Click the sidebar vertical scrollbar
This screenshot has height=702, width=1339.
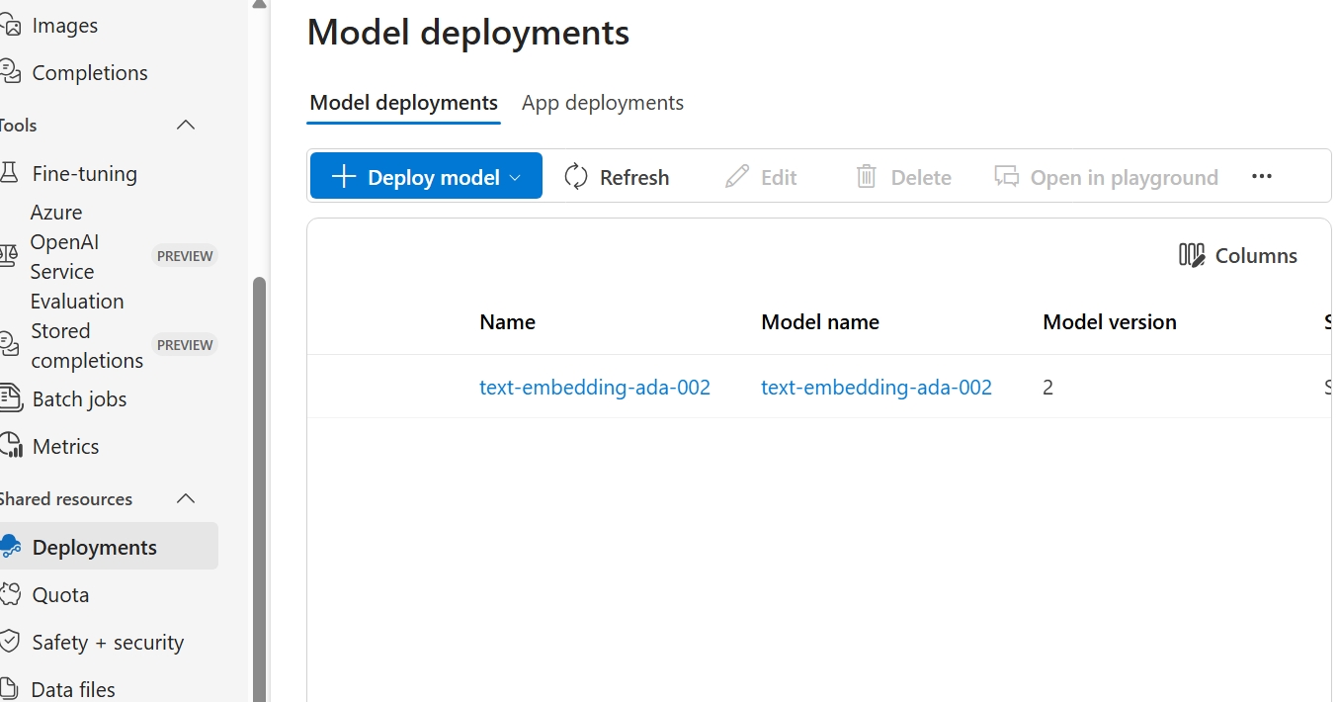click(260, 488)
